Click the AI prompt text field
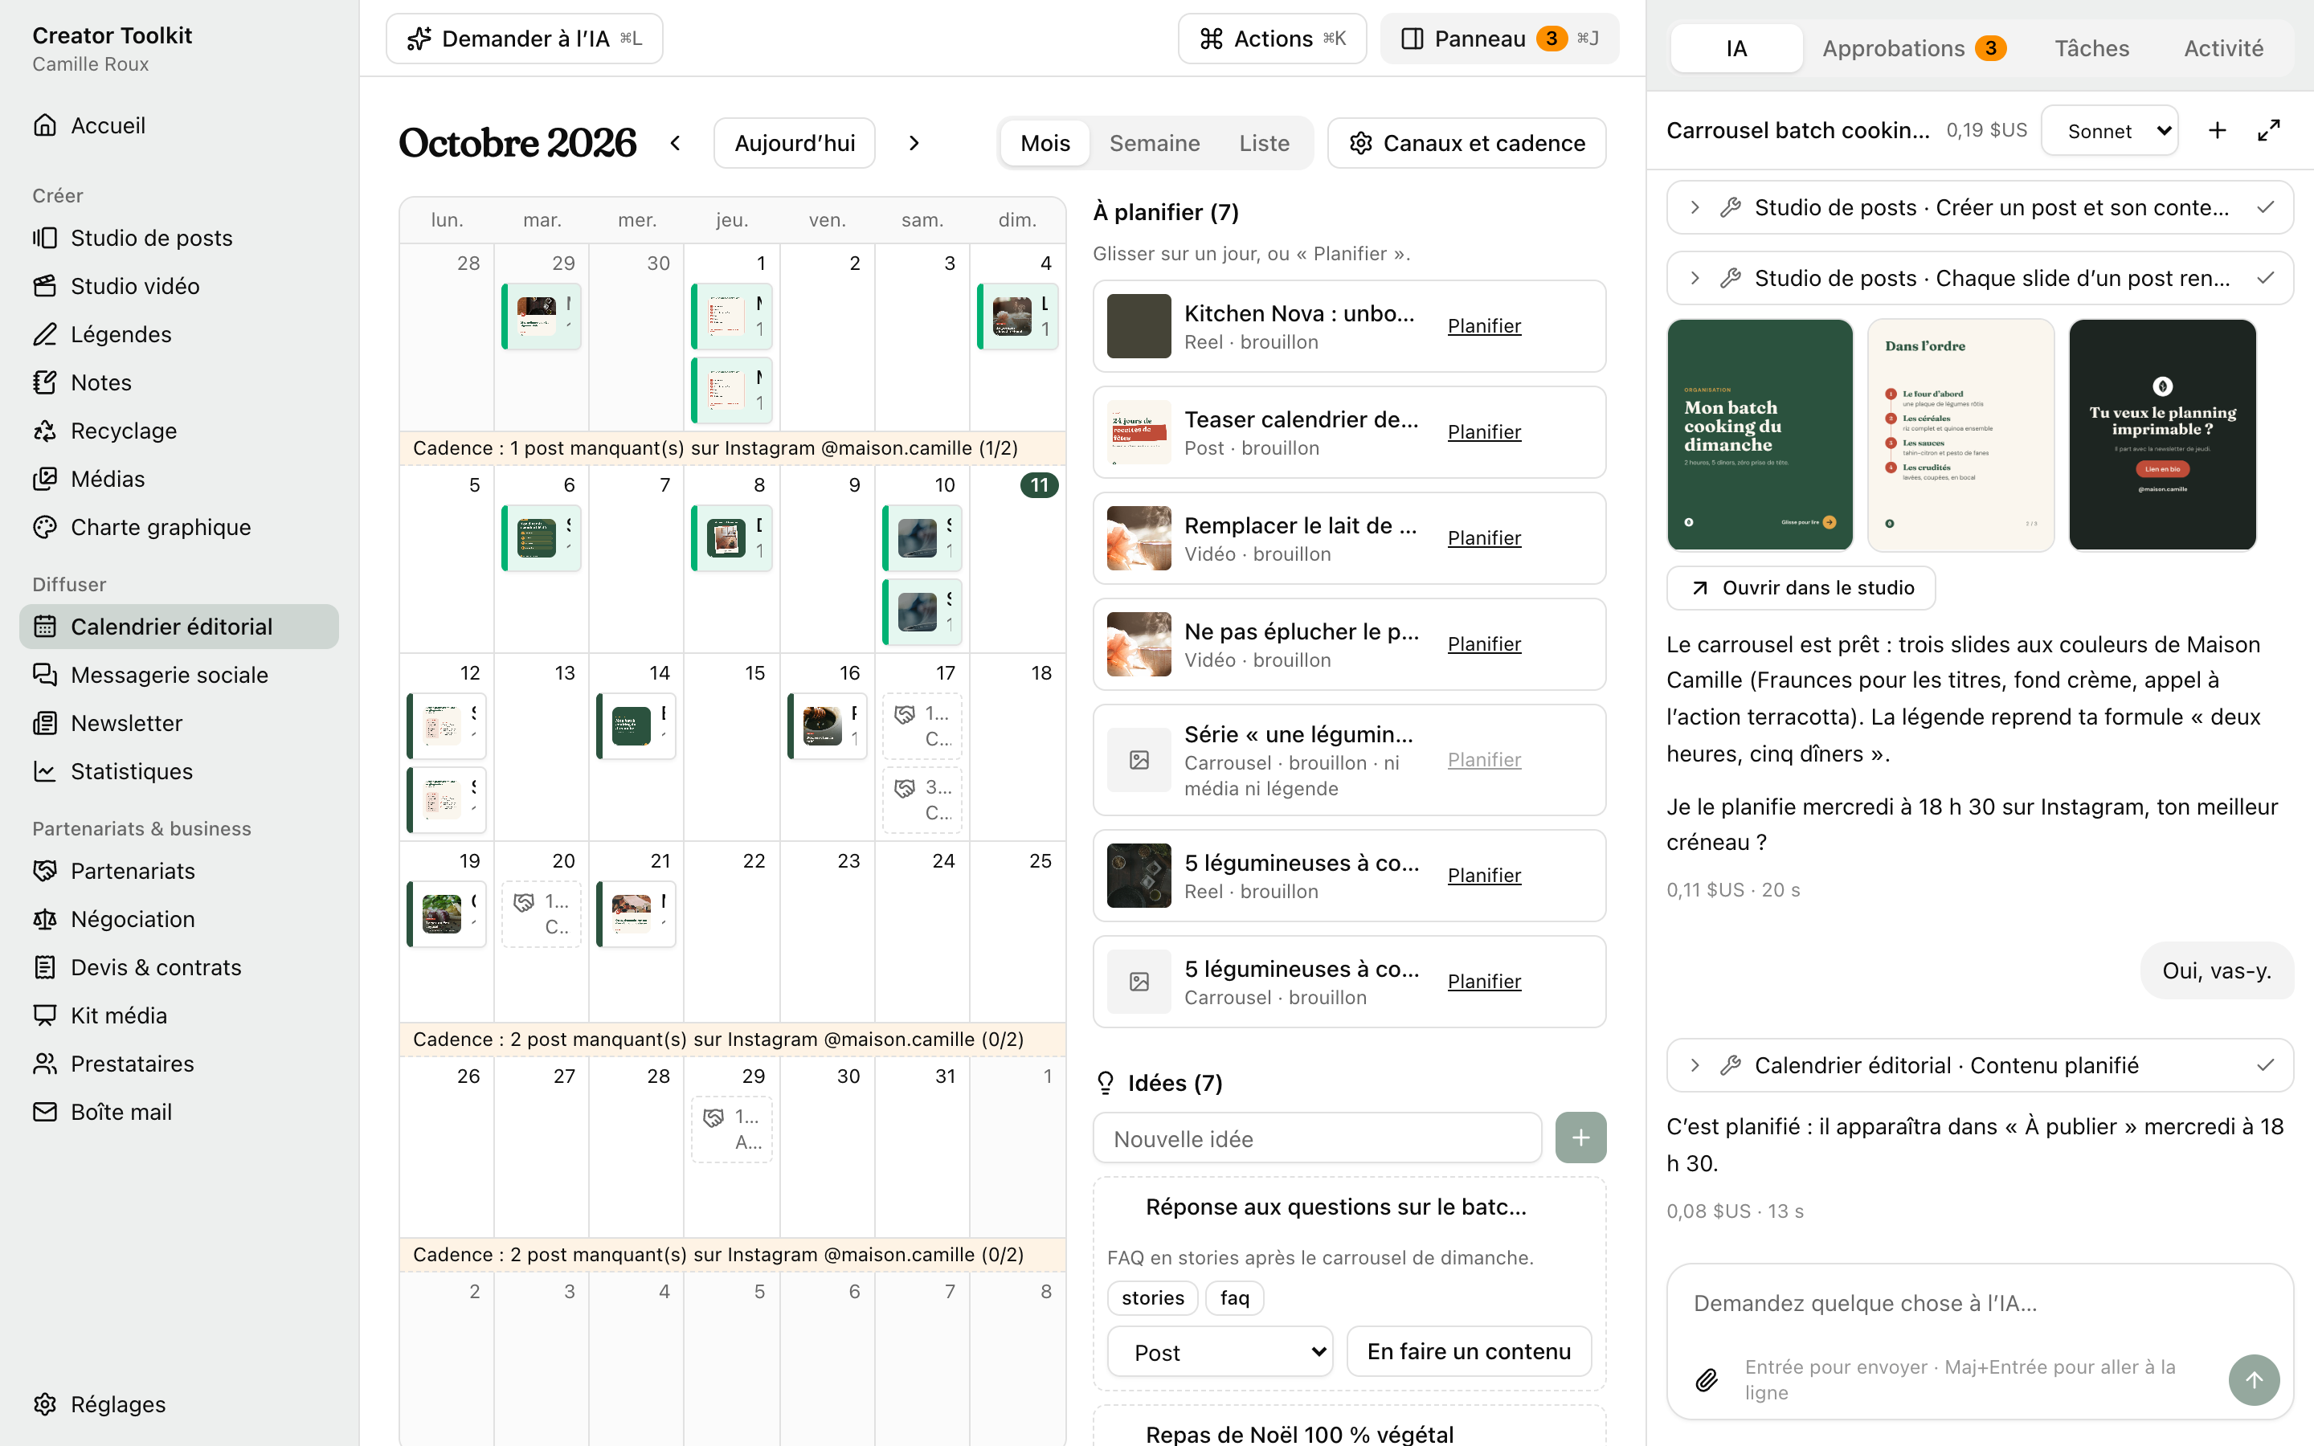The width and height of the screenshot is (2314, 1446). tap(1979, 1304)
